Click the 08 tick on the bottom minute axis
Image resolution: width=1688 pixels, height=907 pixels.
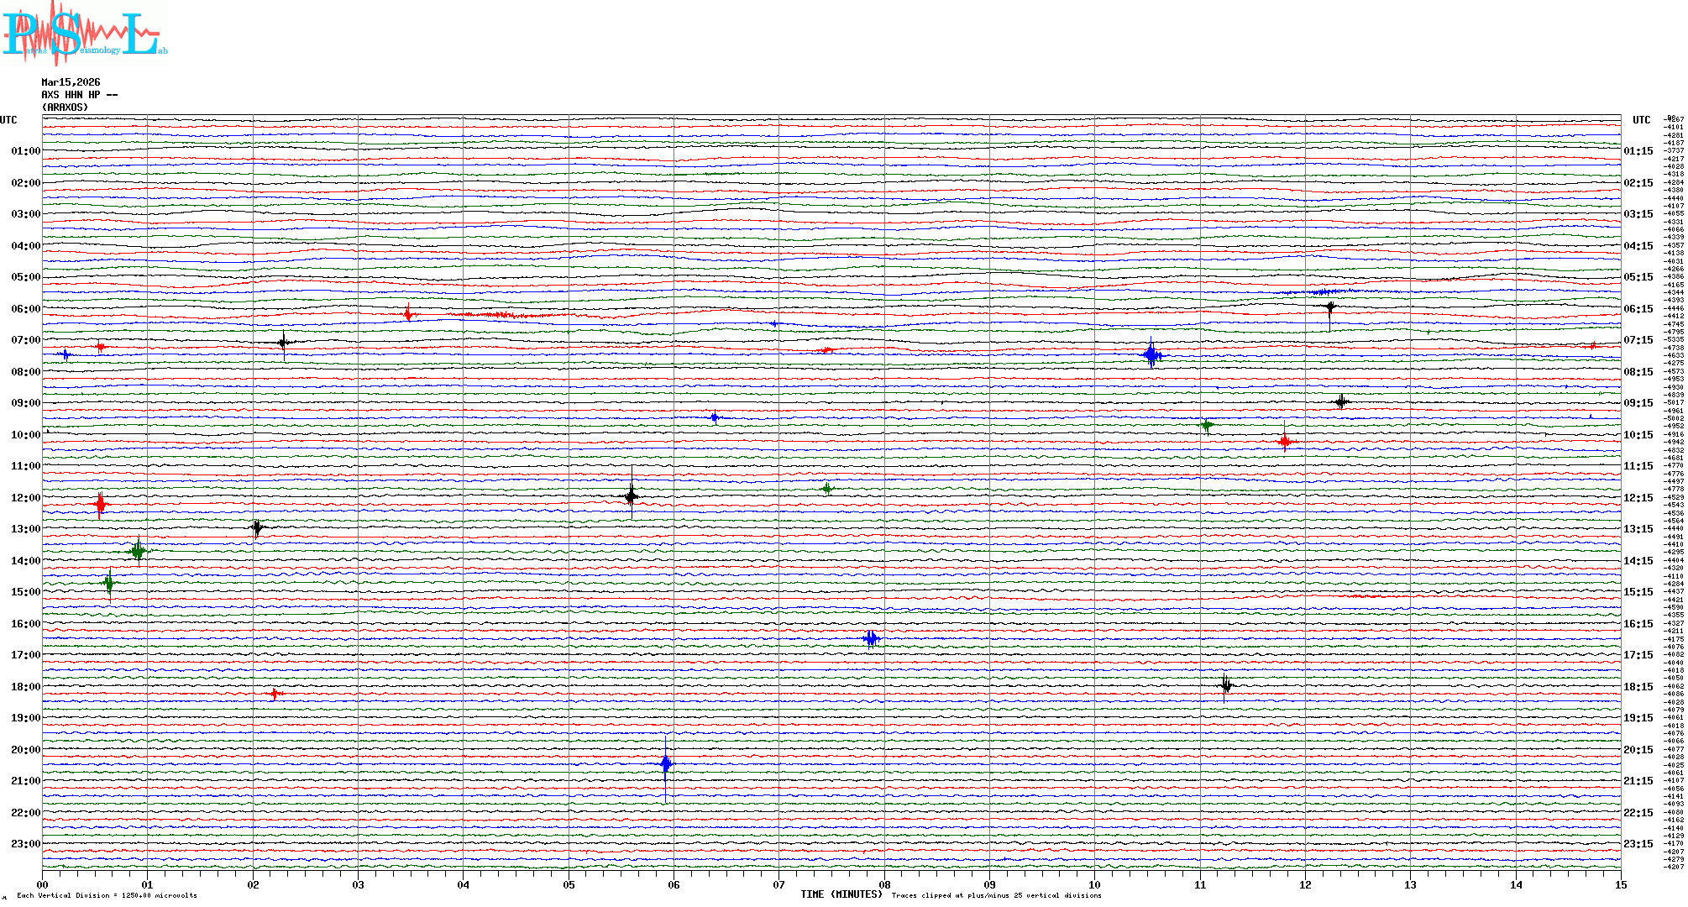tap(884, 884)
